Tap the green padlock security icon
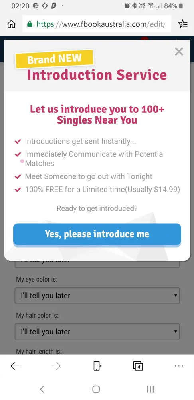 (x=30, y=24)
